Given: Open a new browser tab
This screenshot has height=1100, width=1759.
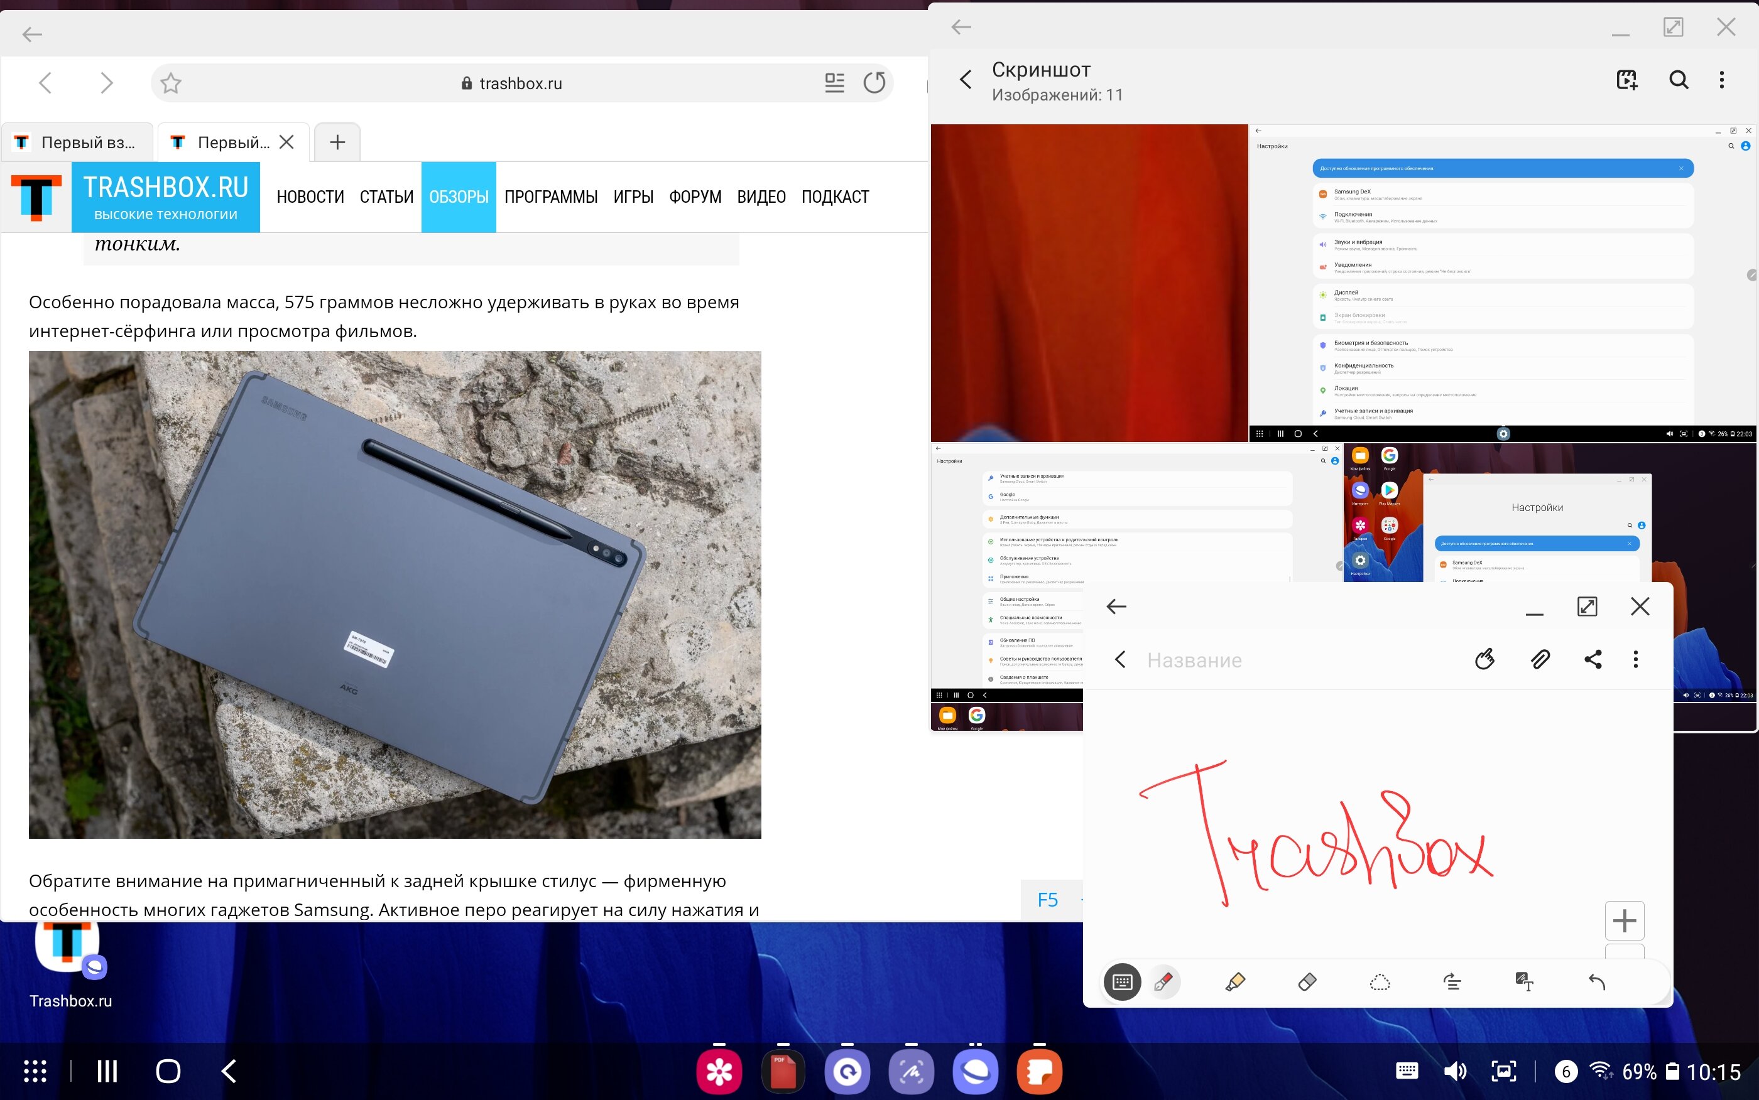Looking at the screenshot, I should click(337, 143).
